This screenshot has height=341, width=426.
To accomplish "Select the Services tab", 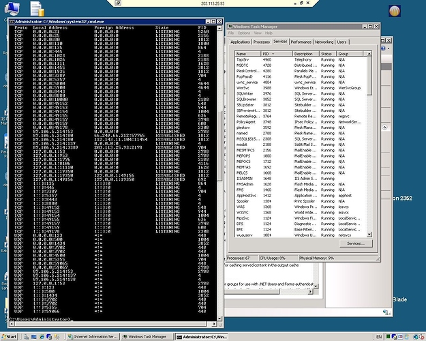I will tap(280, 42).
